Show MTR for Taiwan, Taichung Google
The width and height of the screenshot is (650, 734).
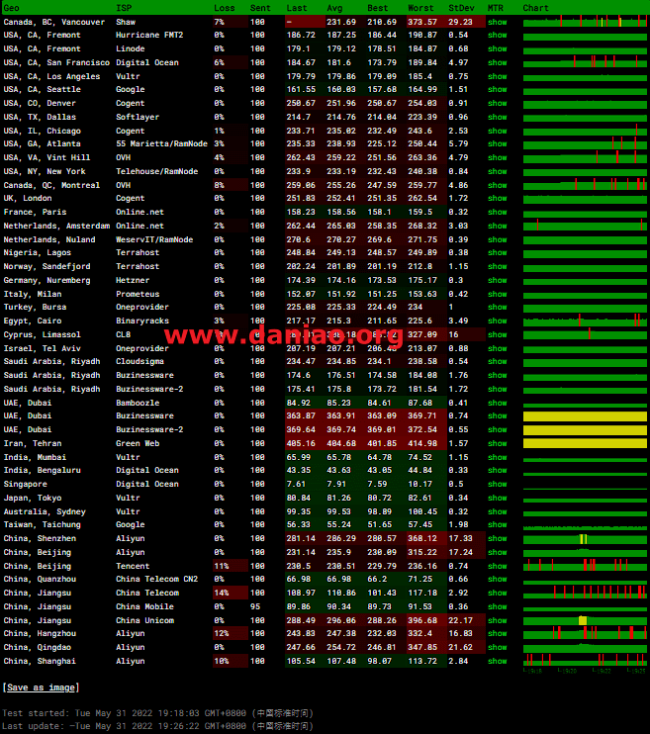tap(497, 524)
